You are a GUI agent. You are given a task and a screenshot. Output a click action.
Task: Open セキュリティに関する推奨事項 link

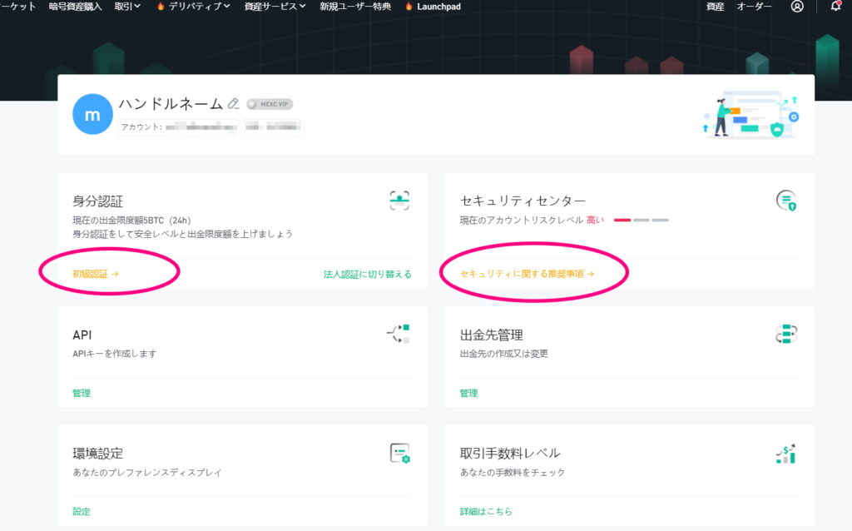[x=527, y=273]
